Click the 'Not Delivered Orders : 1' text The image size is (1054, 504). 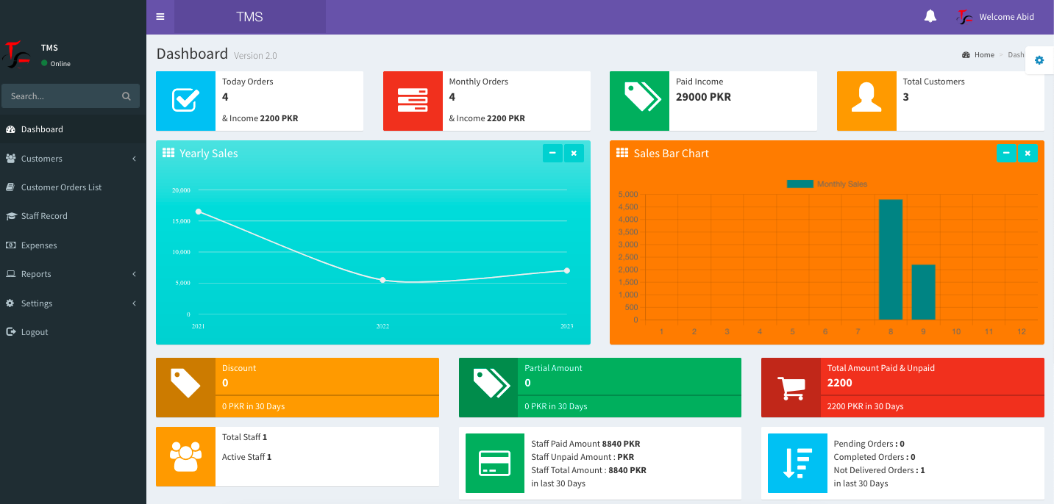click(x=879, y=470)
